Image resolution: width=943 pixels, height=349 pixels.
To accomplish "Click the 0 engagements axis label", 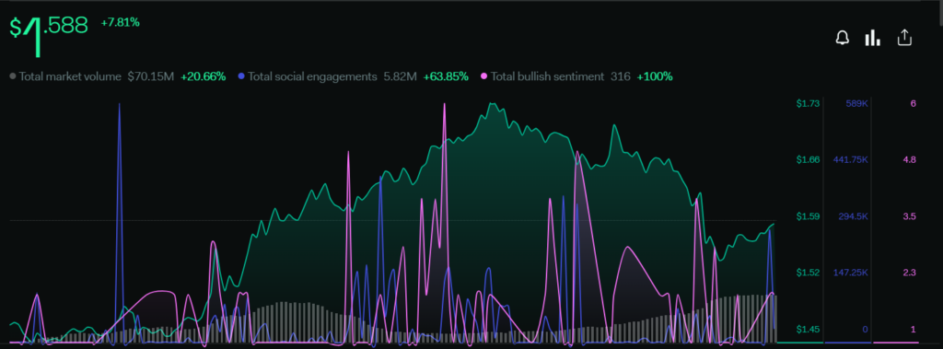I will pos(866,329).
